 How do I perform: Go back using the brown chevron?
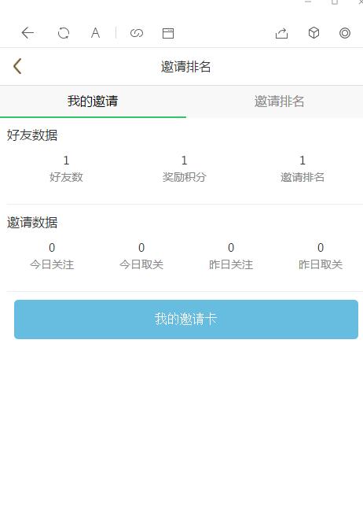[x=17, y=66]
